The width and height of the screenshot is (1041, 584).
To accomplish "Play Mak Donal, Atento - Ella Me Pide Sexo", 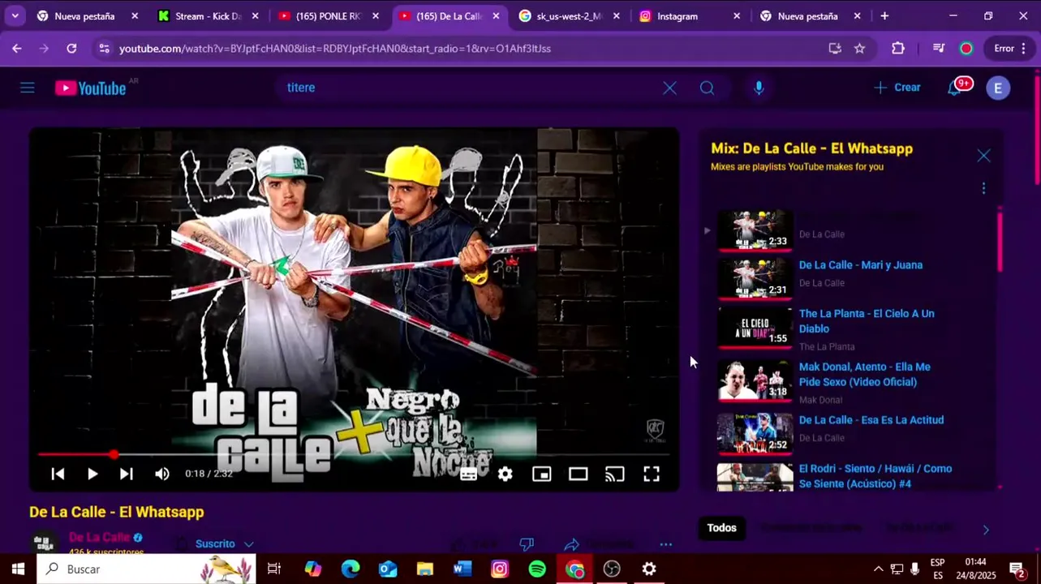I will pos(865,375).
